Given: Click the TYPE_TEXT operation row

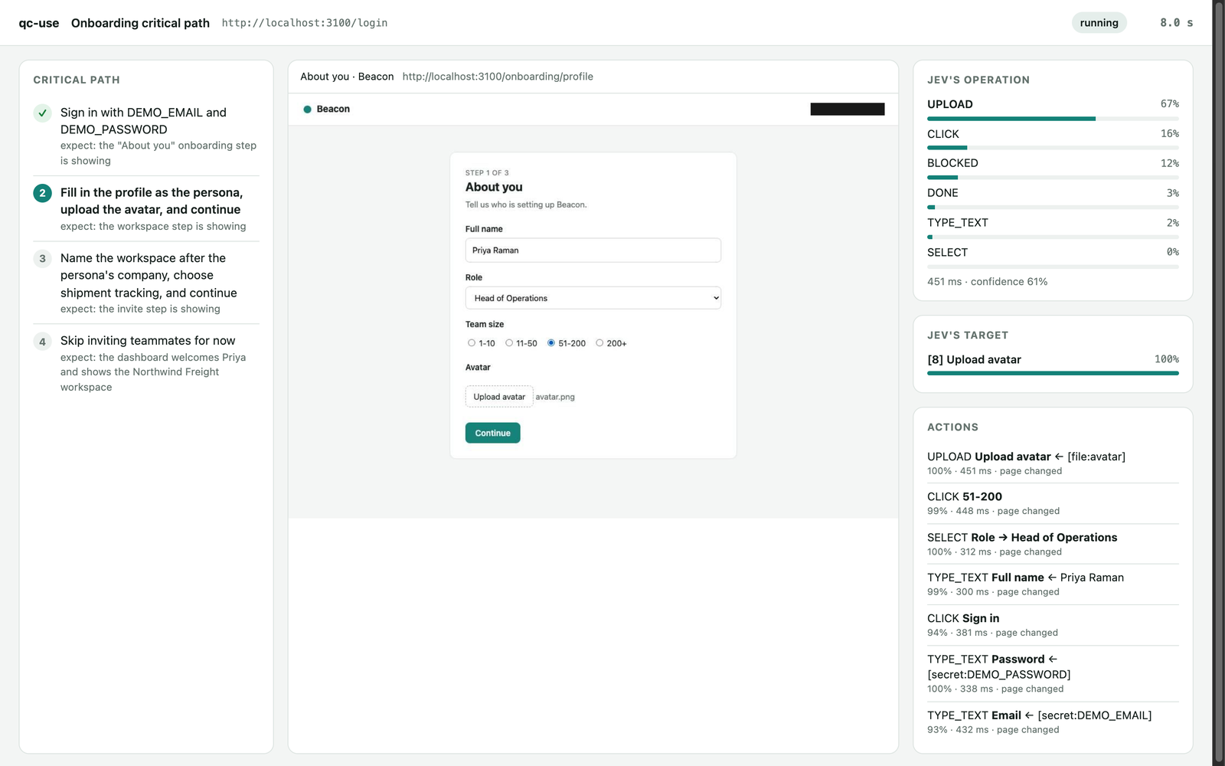Looking at the screenshot, I should pos(1053,228).
